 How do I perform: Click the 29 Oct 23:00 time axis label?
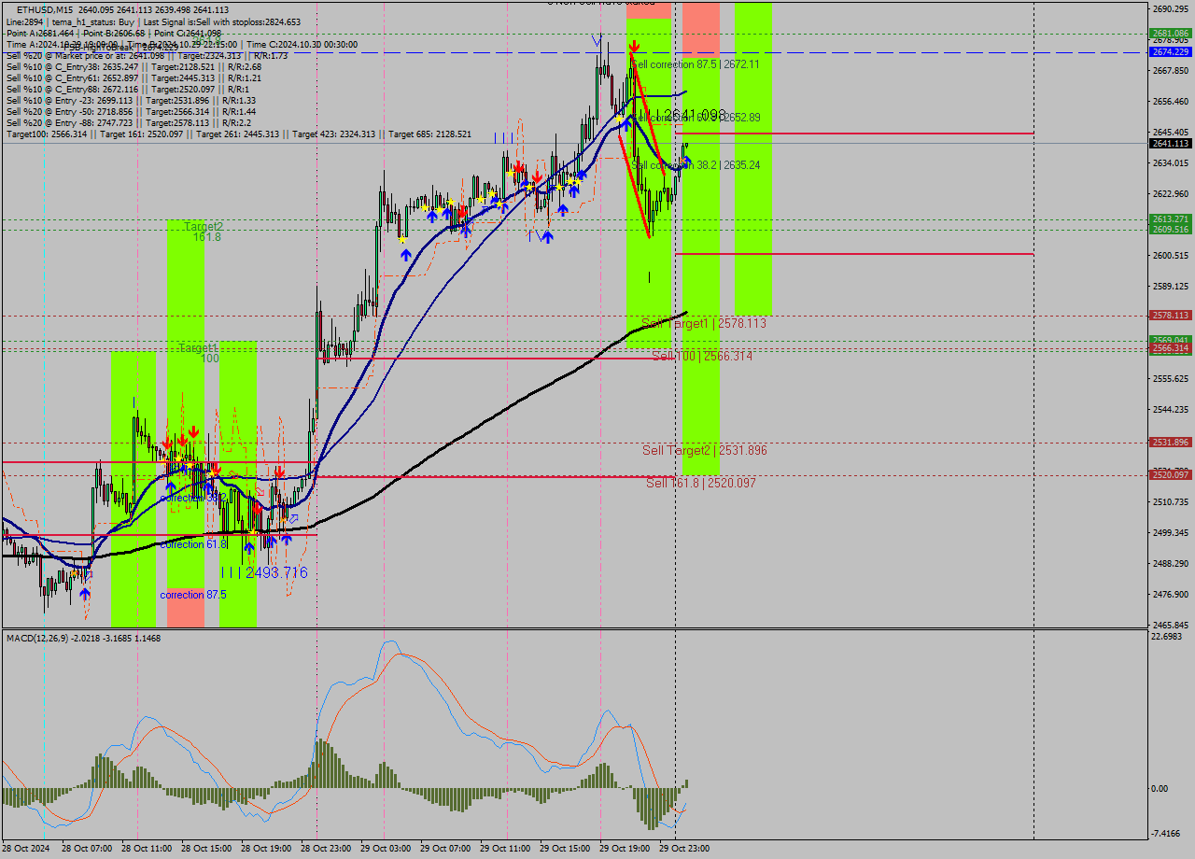684,849
